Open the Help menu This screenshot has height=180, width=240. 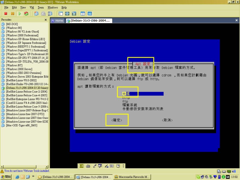click(x=64, y=7)
